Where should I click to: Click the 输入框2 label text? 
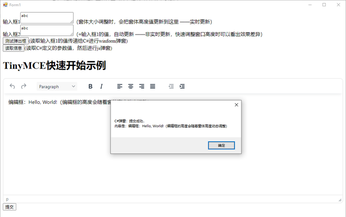(12, 35)
